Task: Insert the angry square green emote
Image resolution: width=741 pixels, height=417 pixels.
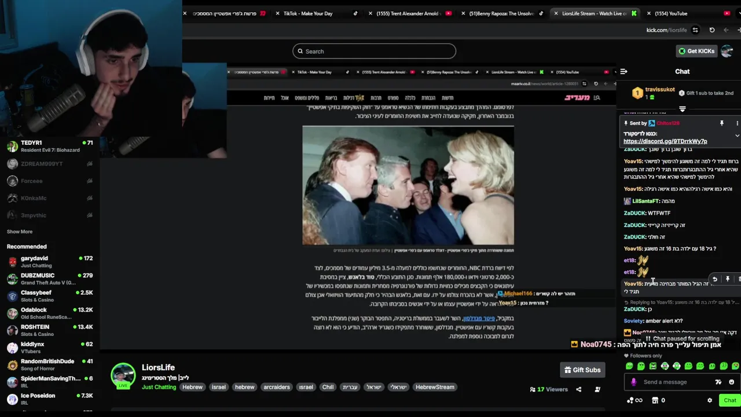Action: [x=653, y=366]
